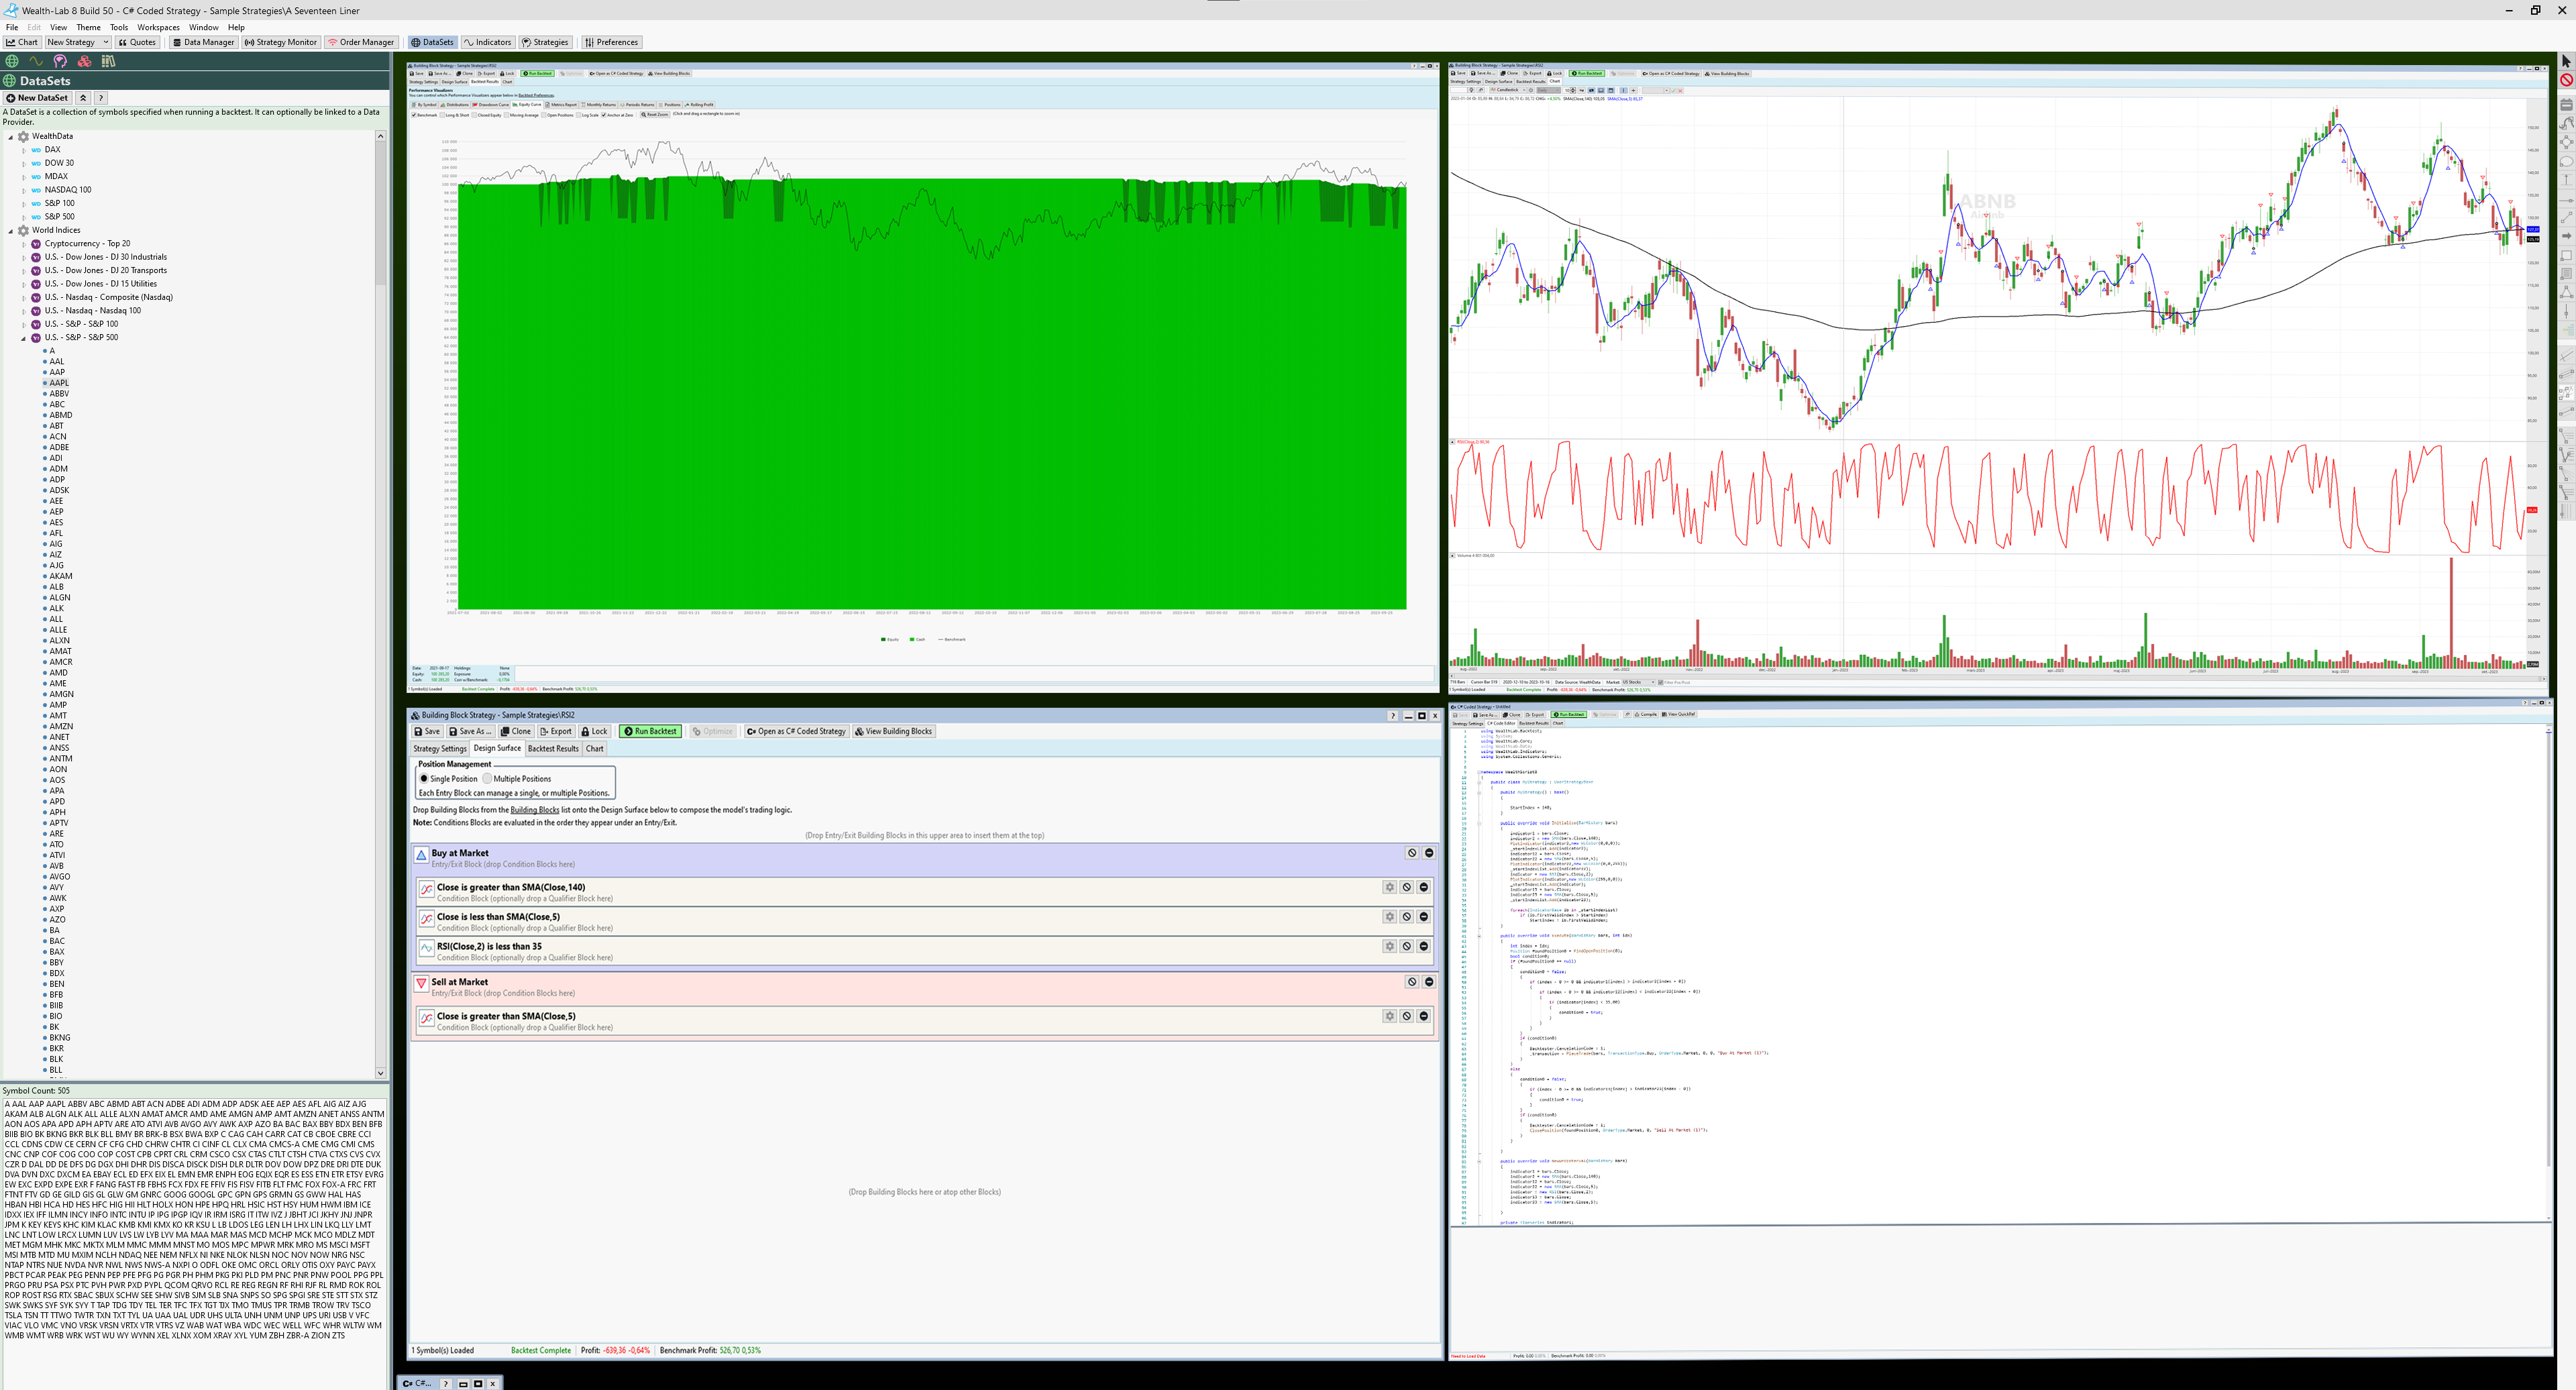Image resolution: width=2576 pixels, height=1390 pixels.
Task: Click the red Building Blocks cubes icon
Action: [x=84, y=61]
